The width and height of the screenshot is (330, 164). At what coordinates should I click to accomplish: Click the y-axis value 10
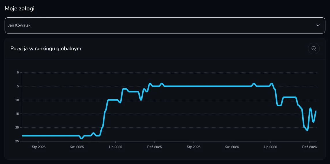17,100
